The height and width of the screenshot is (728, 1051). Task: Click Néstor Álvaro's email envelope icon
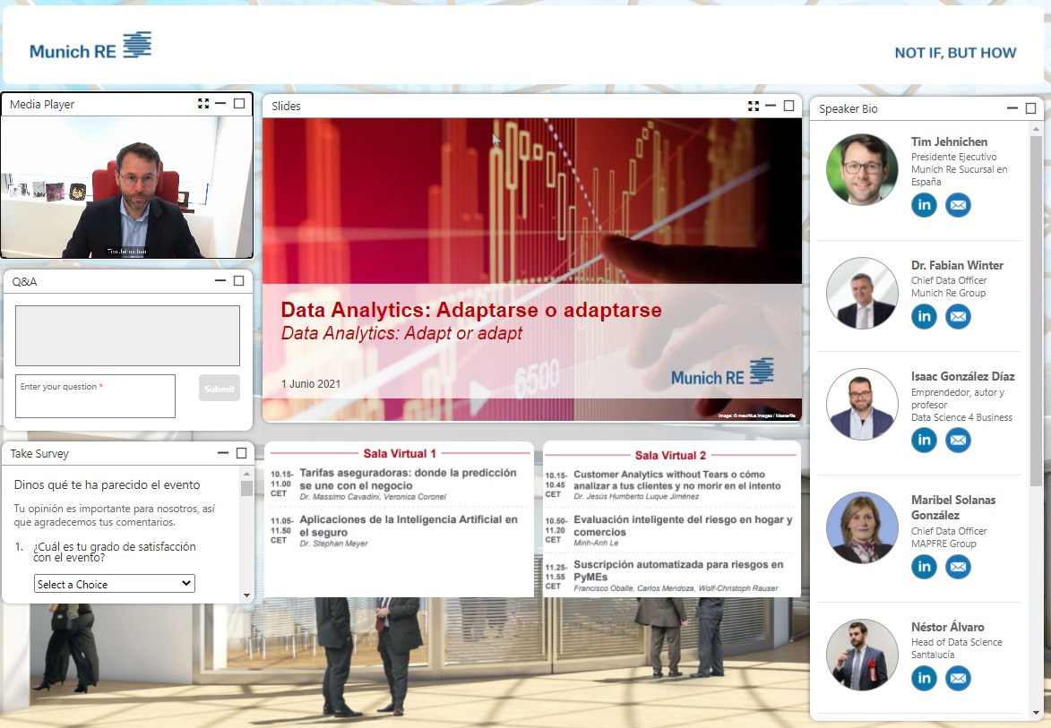coord(958,679)
